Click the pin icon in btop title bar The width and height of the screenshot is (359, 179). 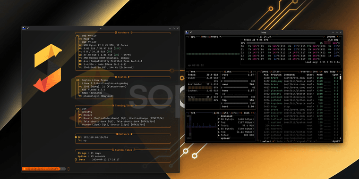coord(191,33)
